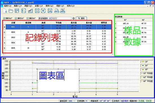Click the new file icon with plus sign

[x=5, y=11]
